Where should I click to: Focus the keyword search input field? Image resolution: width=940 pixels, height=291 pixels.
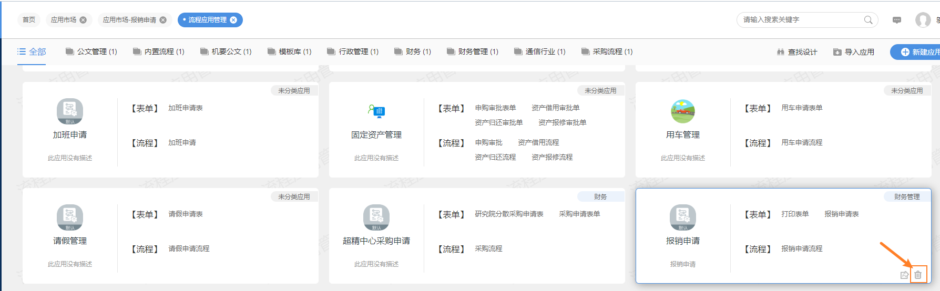799,20
